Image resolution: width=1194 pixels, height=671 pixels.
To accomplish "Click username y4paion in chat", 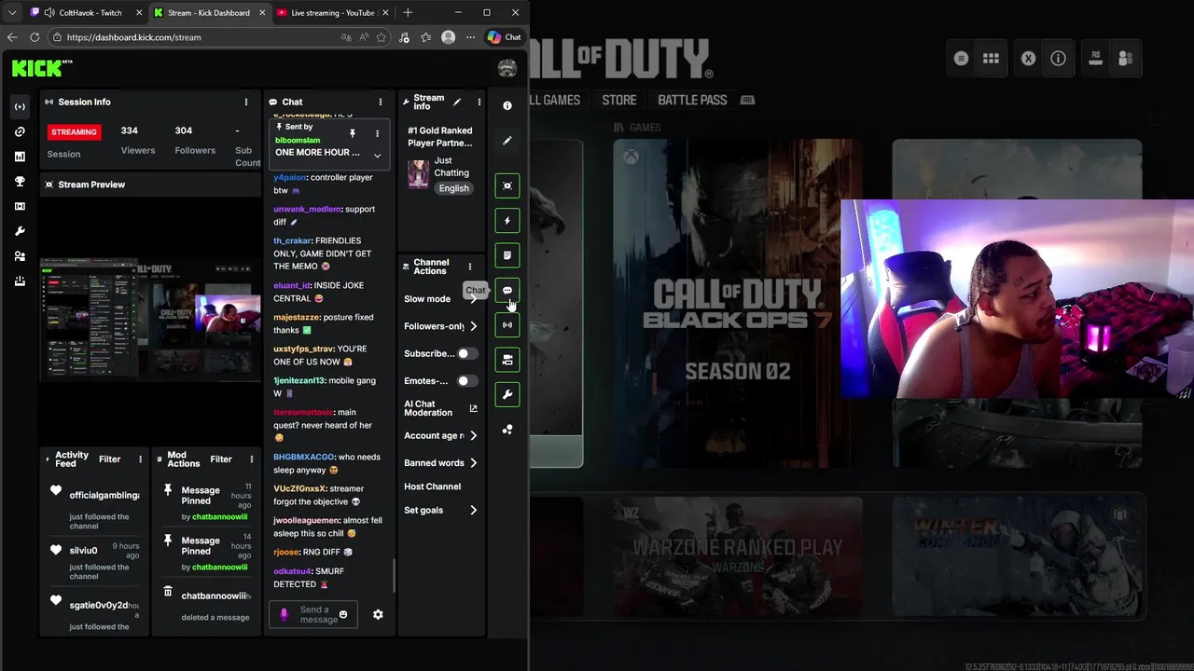I will pos(290,177).
